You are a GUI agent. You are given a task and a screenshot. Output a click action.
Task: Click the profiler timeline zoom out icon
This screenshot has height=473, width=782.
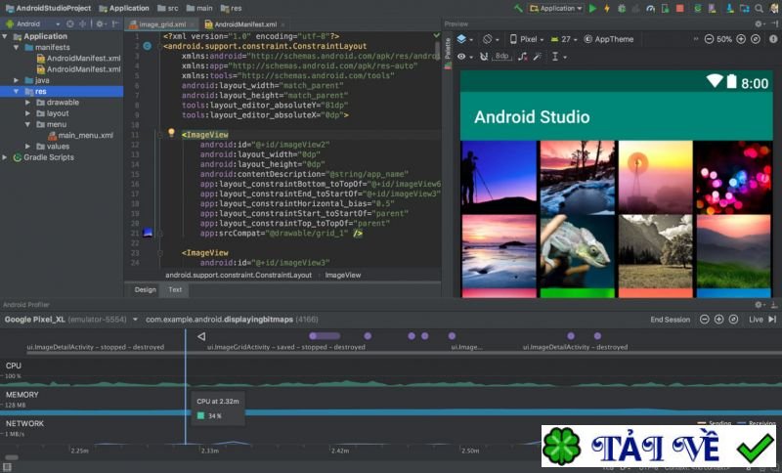pos(704,320)
